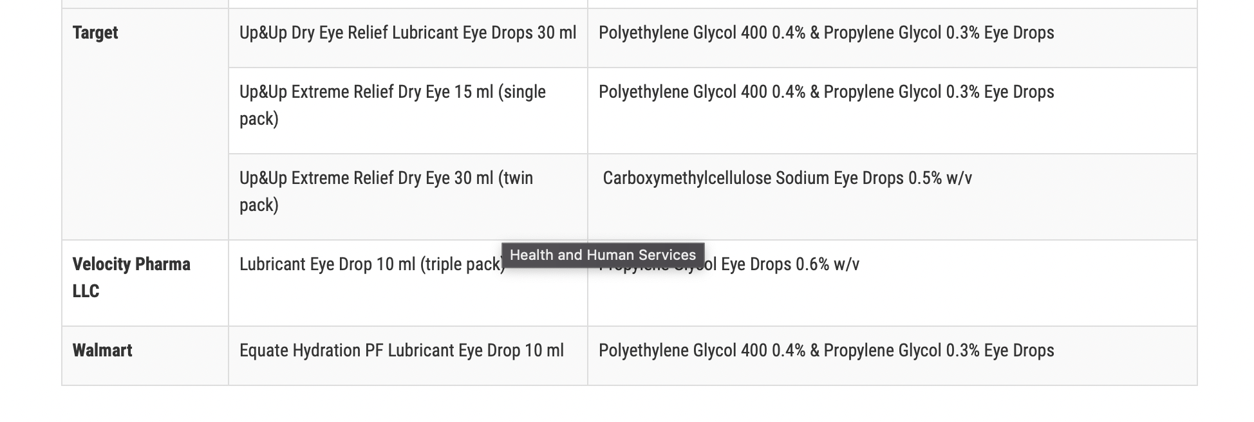This screenshot has height=422, width=1254.
Task: Click the Target company name cell
Action: pos(95,33)
